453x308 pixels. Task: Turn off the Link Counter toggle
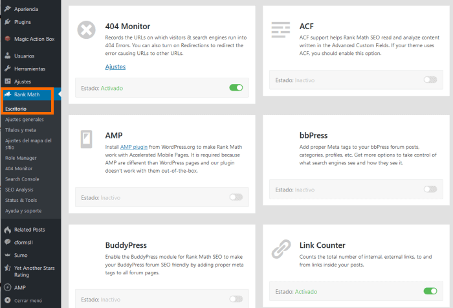[x=430, y=291]
